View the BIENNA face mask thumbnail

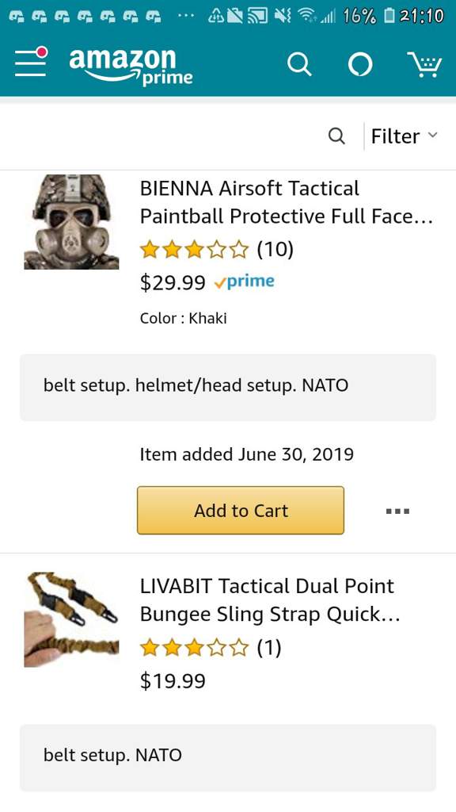click(x=71, y=222)
